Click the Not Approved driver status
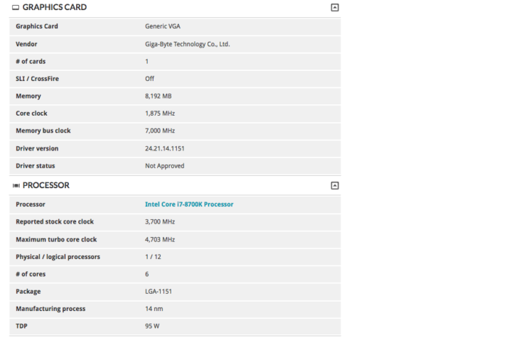 pyautogui.click(x=164, y=166)
